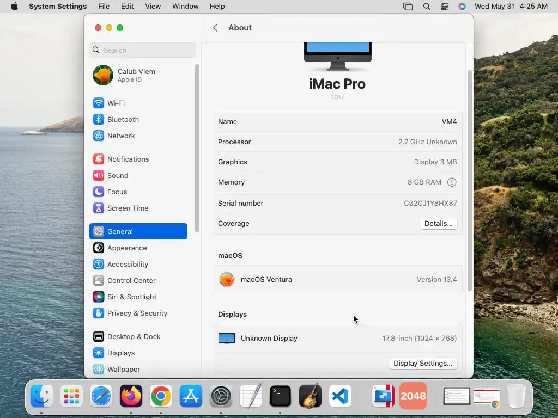Viewport: 558px width, 418px height.
Task: Open TextEdit from the Dock
Action: (x=251, y=396)
